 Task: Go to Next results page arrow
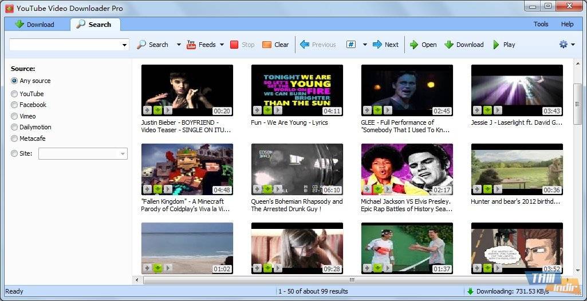tap(377, 45)
